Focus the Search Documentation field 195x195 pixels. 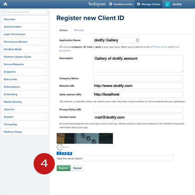coord(25,12)
